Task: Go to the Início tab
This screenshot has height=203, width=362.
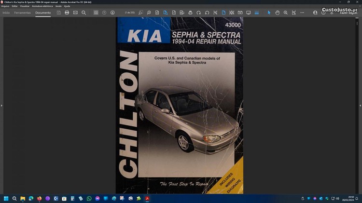Action: pyautogui.click(x=6, y=13)
